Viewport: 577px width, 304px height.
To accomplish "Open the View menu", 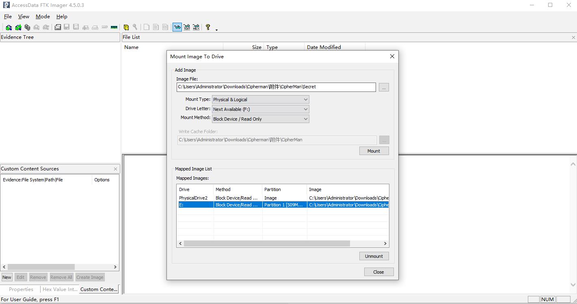I will point(24,17).
